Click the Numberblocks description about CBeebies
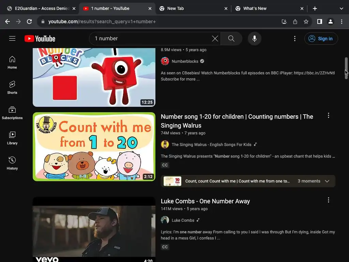The image size is (349, 262). click(x=248, y=76)
